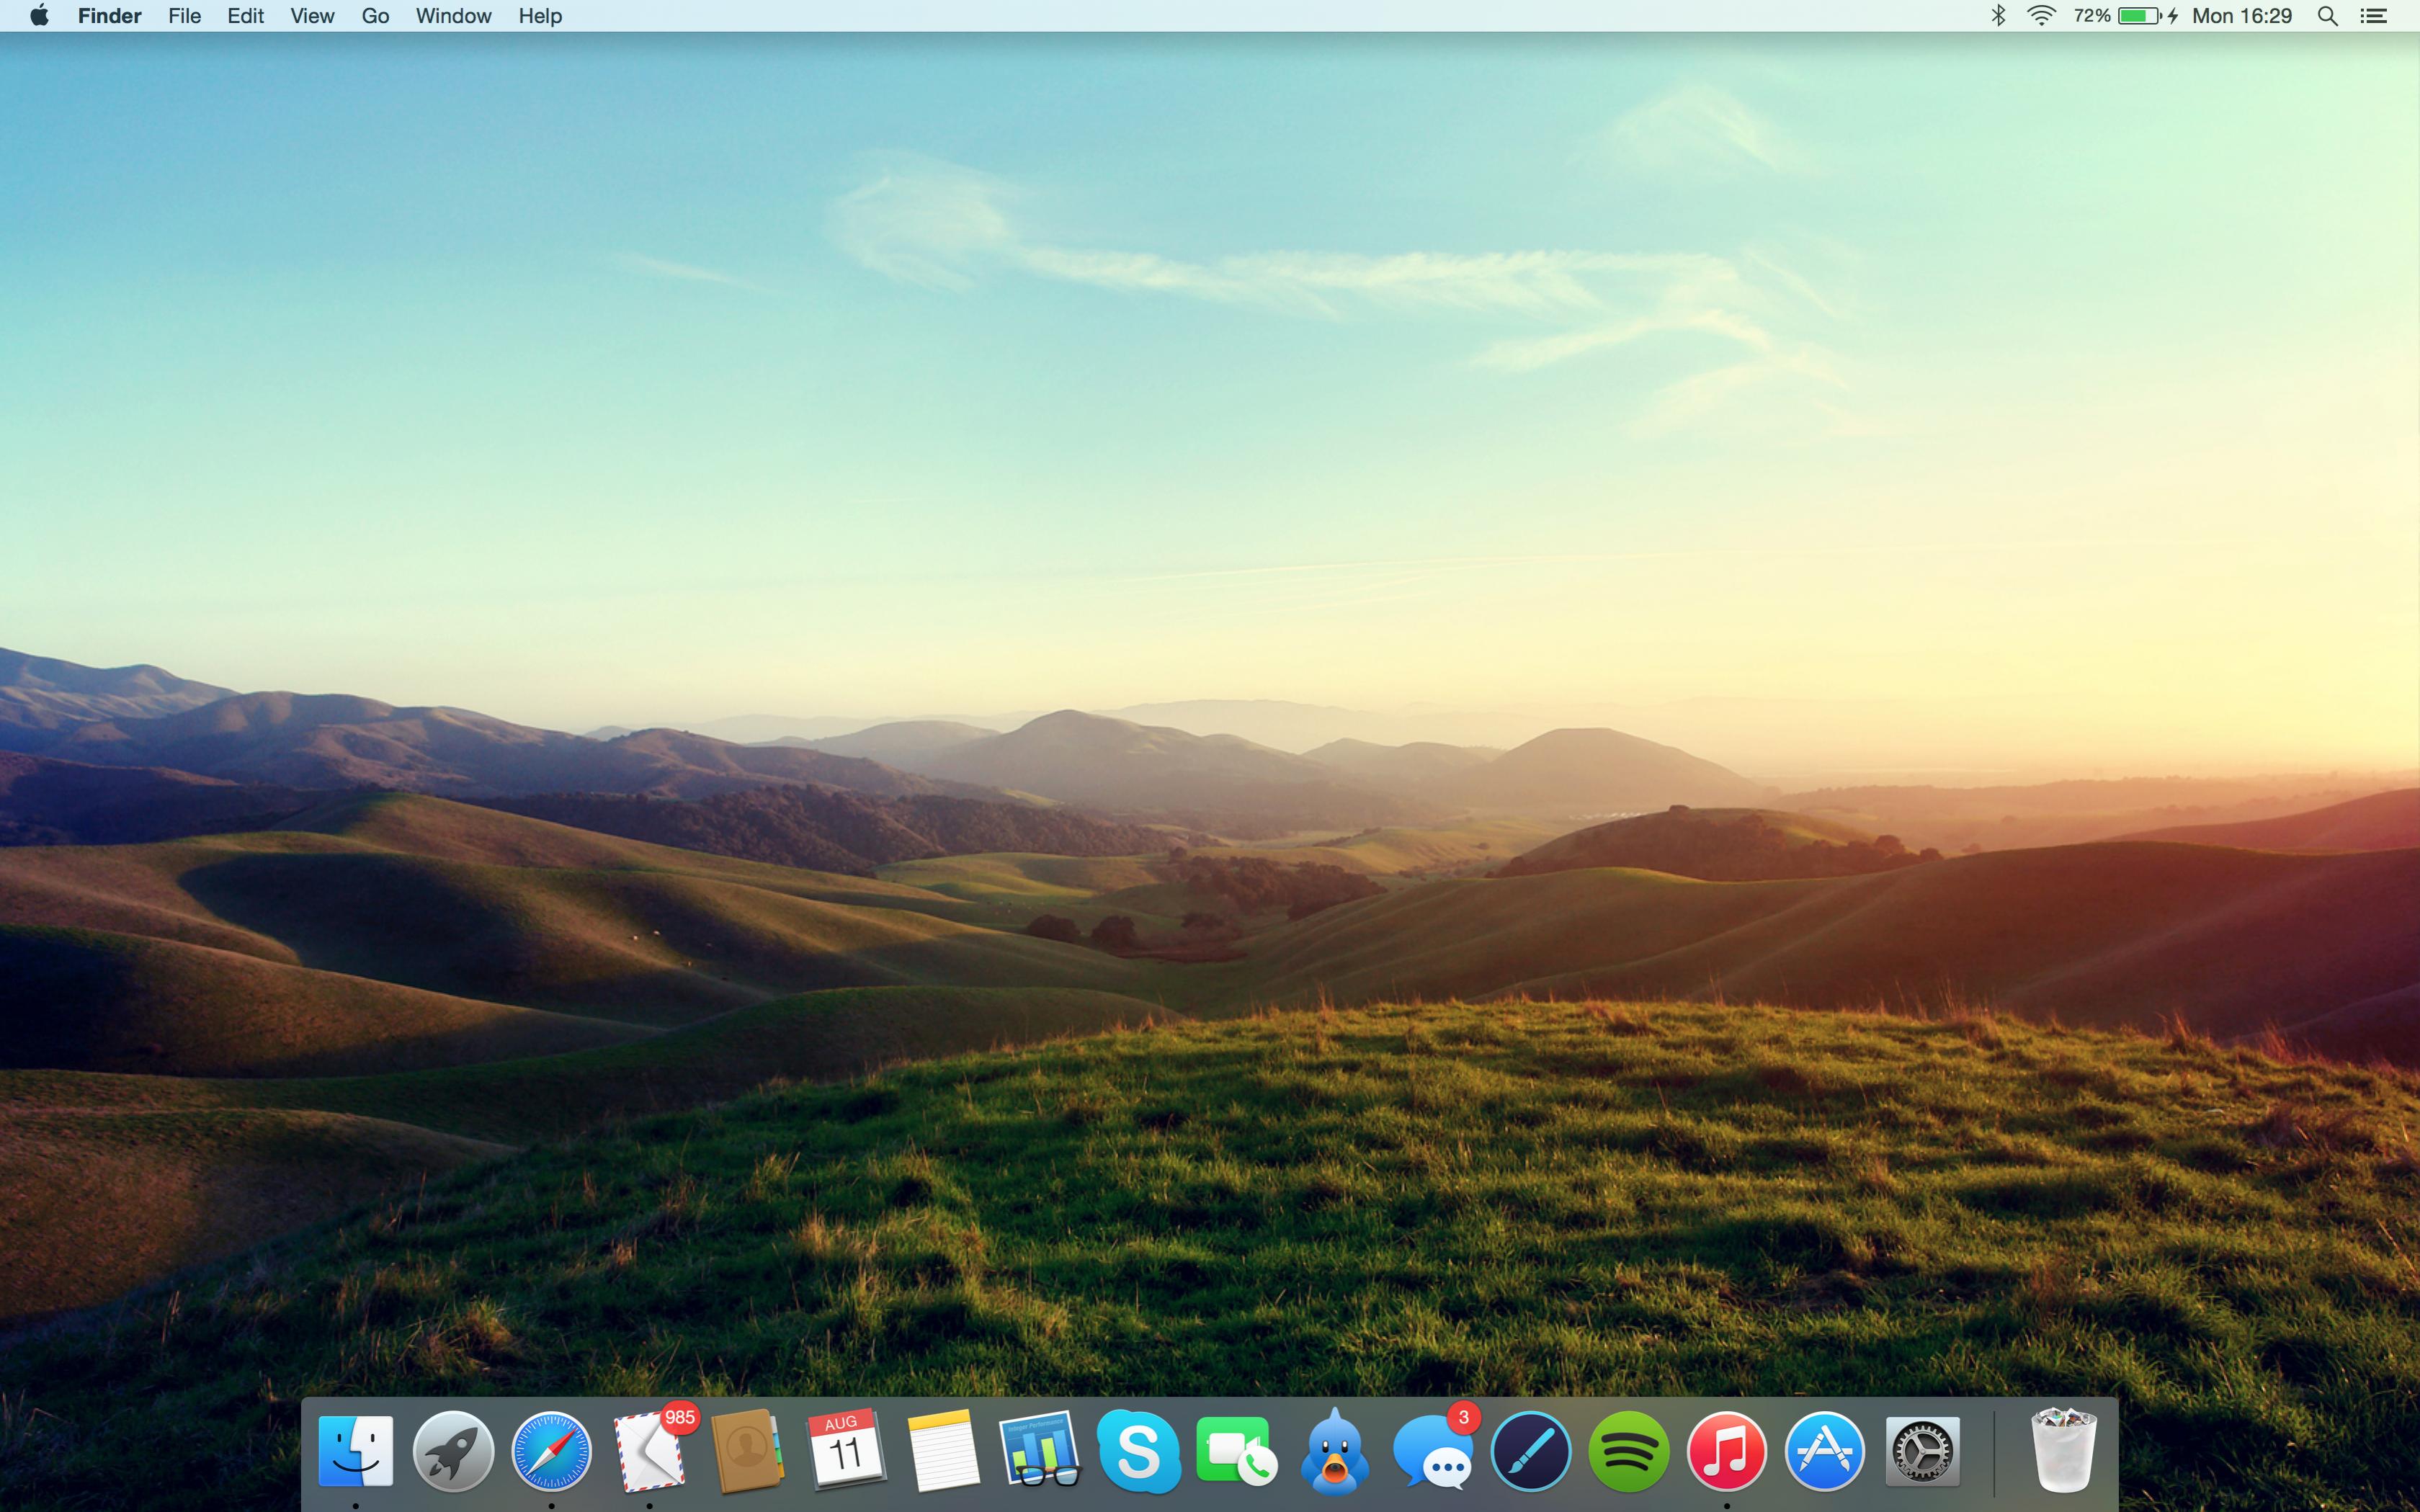Viewport: 2420px width, 1512px height.
Task: Open iTunes red music note icon
Action: pos(1726,1451)
